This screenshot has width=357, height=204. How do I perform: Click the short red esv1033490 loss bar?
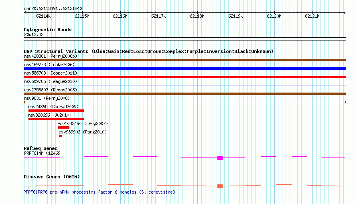click(63, 127)
